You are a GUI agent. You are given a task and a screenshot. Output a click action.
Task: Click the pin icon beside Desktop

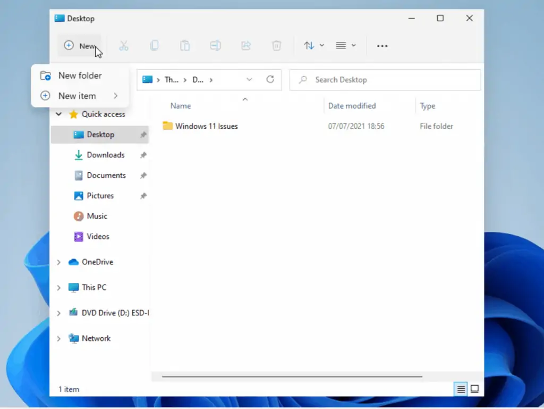coord(143,135)
